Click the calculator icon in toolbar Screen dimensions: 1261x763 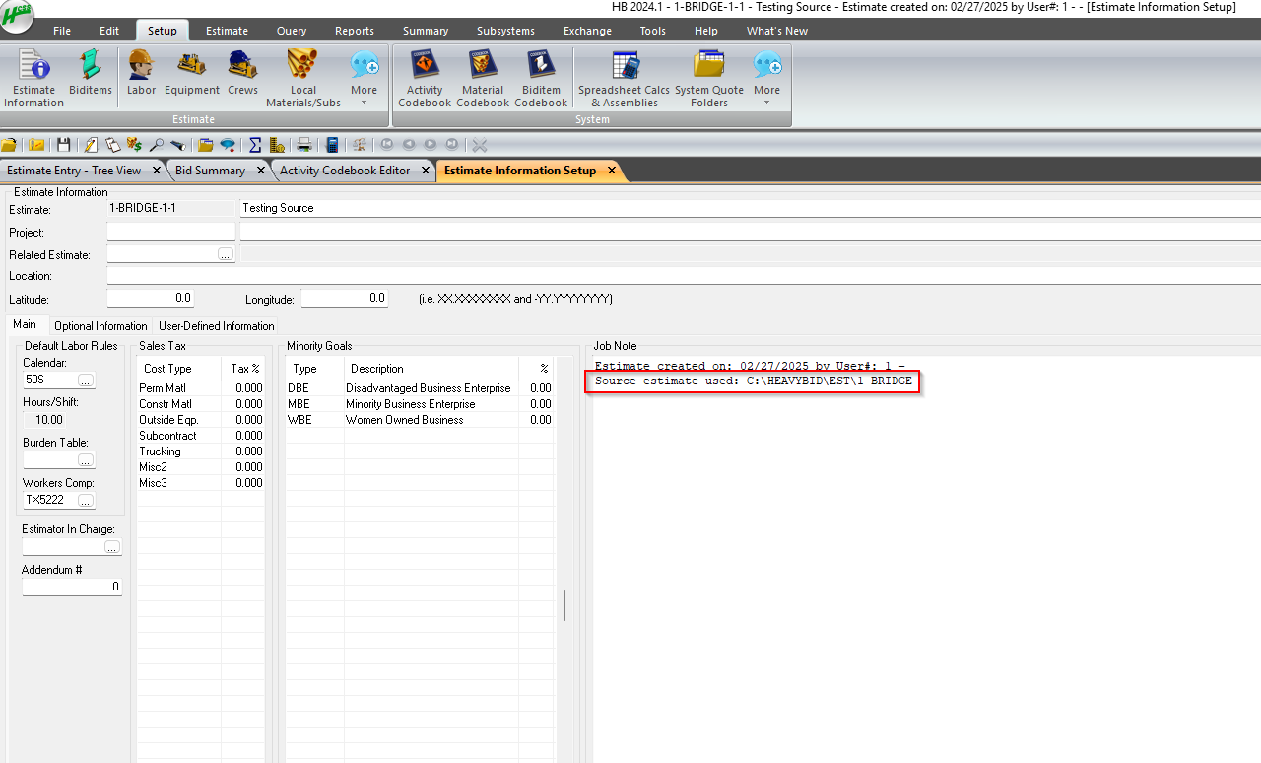[332, 145]
